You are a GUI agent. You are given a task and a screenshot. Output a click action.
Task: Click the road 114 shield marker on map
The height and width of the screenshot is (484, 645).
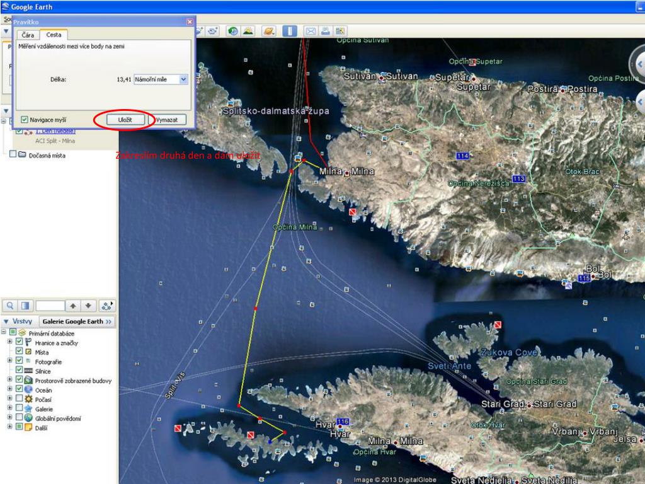[x=463, y=156]
